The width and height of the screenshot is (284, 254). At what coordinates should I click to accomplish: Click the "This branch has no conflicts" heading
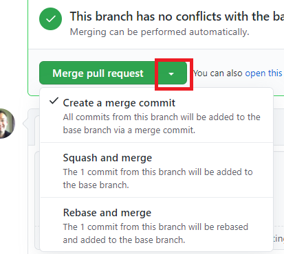coord(177,16)
